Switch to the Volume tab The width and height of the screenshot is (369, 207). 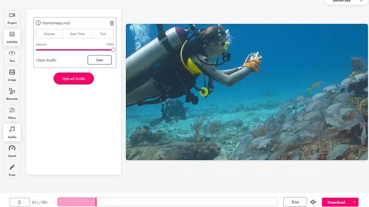pos(49,34)
